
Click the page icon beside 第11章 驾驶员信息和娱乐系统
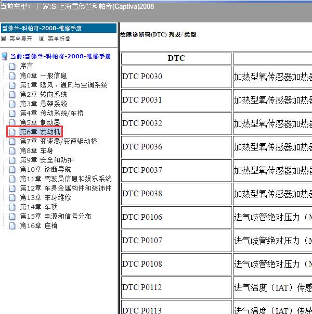coord(12,179)
